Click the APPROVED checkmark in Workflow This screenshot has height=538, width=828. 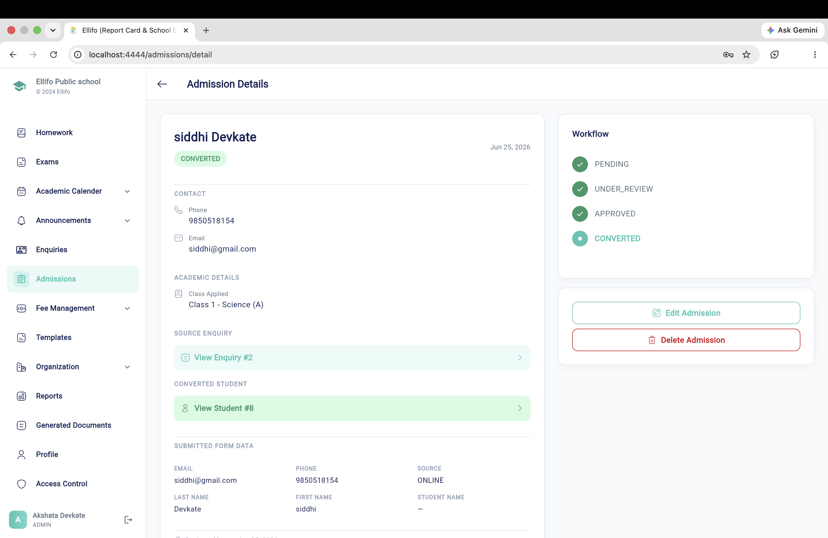[580, 214]
